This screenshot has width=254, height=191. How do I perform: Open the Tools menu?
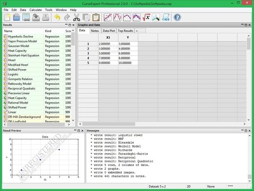tap(49, 10)
